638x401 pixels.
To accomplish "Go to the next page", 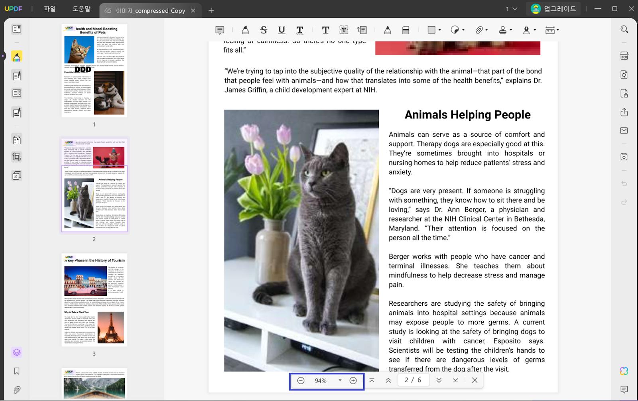I will 439,380.
